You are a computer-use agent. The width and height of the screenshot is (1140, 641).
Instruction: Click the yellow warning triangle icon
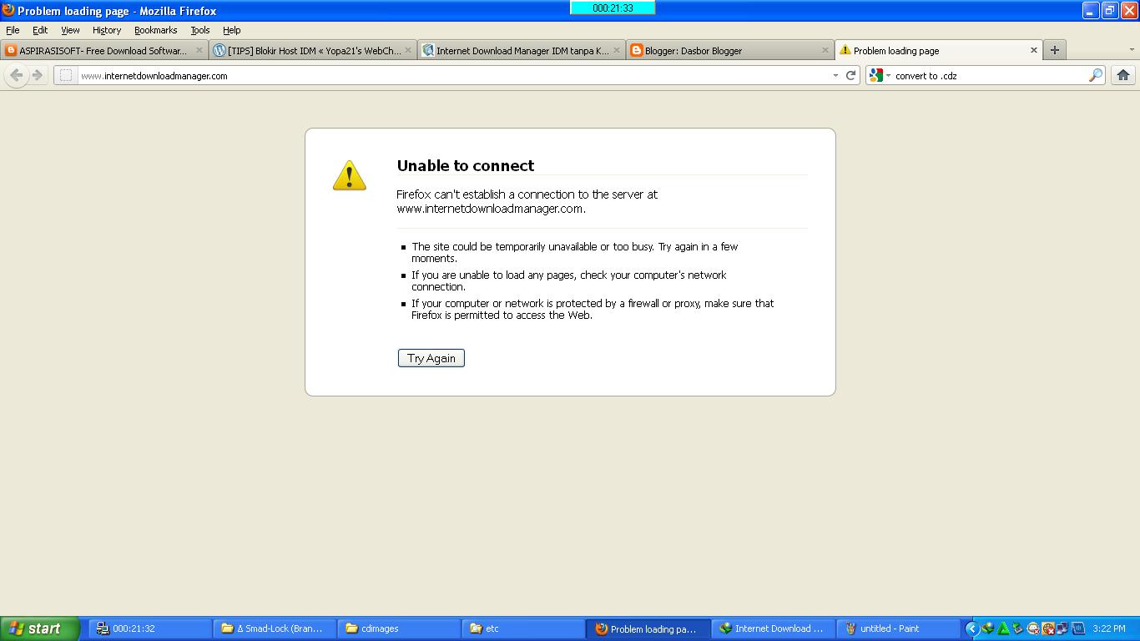[350, 175]
